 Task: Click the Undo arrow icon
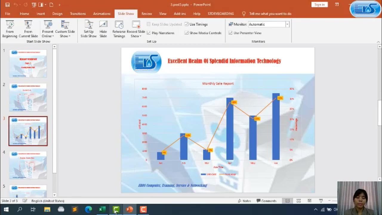16,5
